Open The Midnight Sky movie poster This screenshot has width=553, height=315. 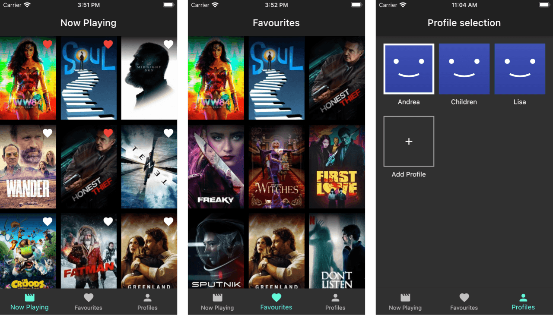pyautogui.click(x=149, y=78)
